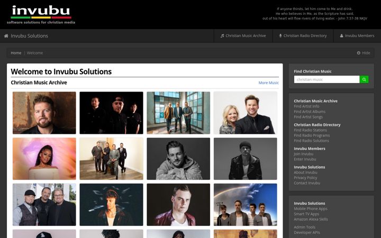381x238 pixels.
Task: Click the user icon beside Invubu Members
Action: [341, 36]
